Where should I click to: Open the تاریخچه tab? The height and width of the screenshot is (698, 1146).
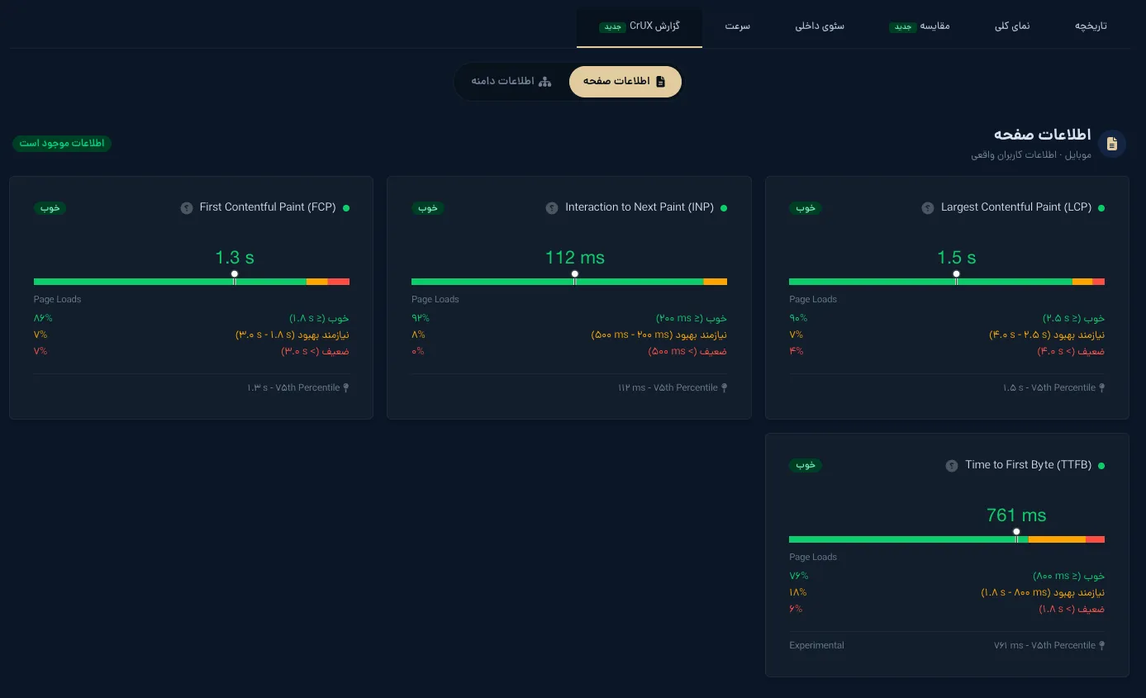tap(1091, 26)
